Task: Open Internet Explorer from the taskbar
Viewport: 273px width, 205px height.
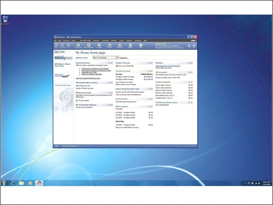Action: pyautogui.click(x=12, y=183)
